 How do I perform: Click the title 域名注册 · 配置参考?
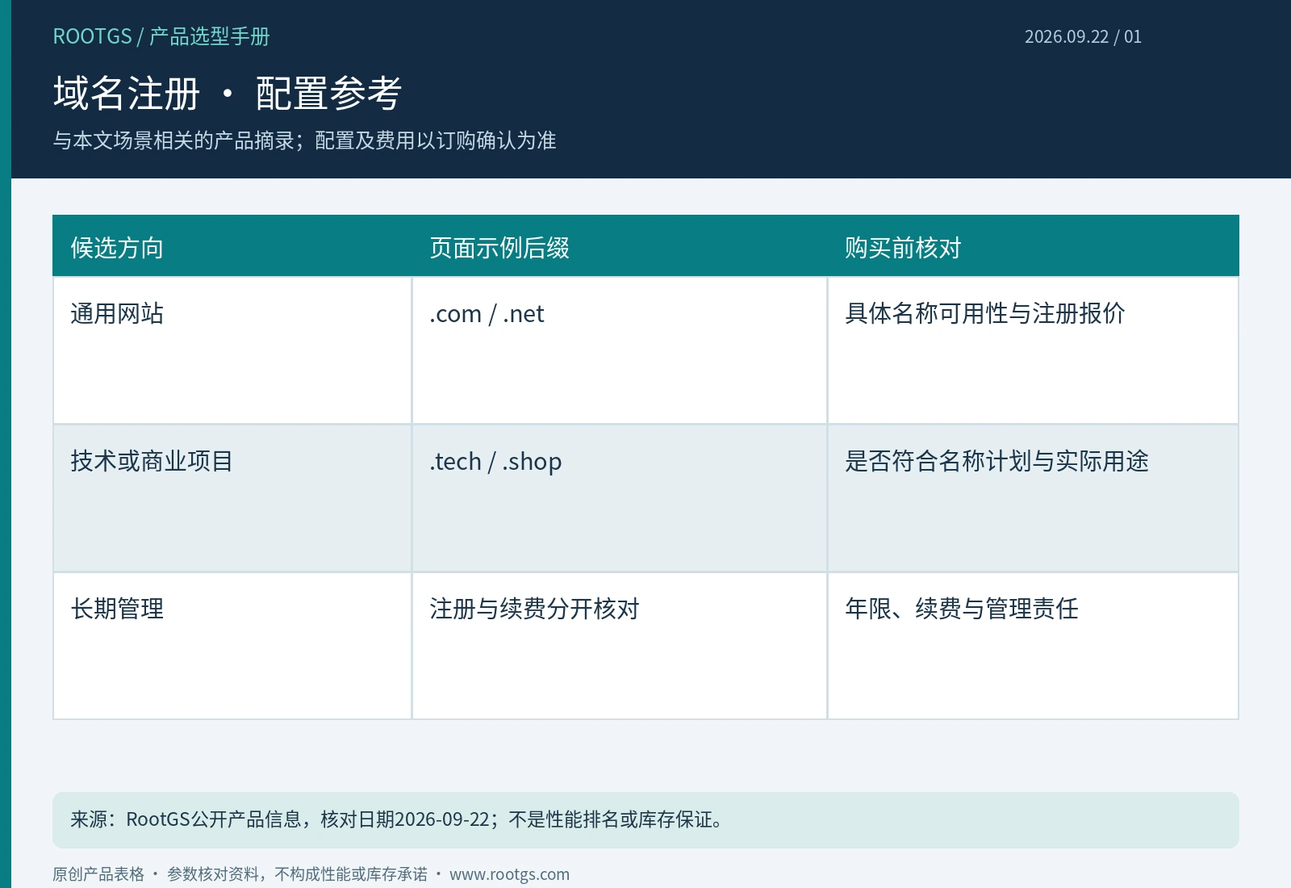(x=228, y=93)
